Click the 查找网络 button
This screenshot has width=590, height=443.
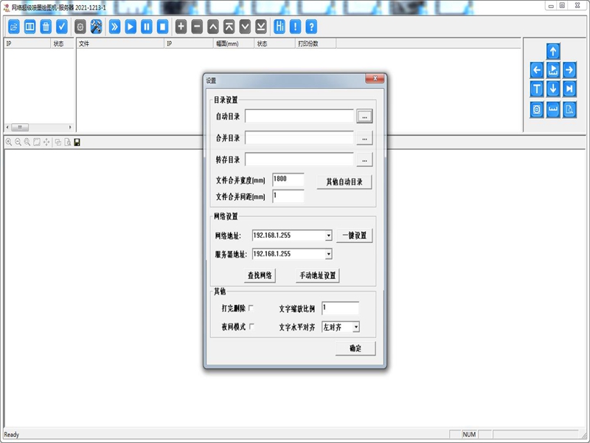pos(261,275)
